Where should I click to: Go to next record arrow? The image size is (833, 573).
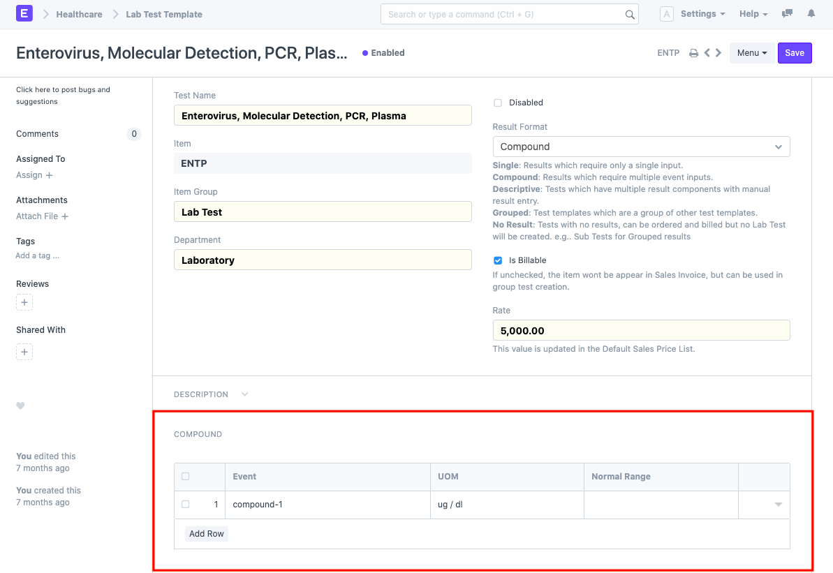point(718,53)
